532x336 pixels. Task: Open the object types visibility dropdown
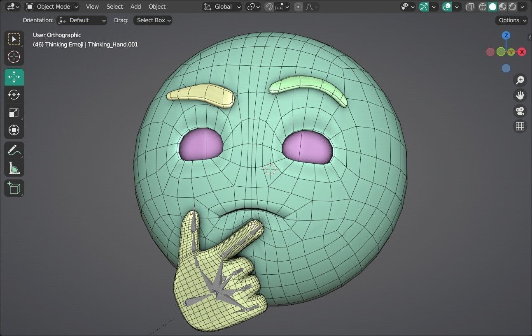[408, 7]
